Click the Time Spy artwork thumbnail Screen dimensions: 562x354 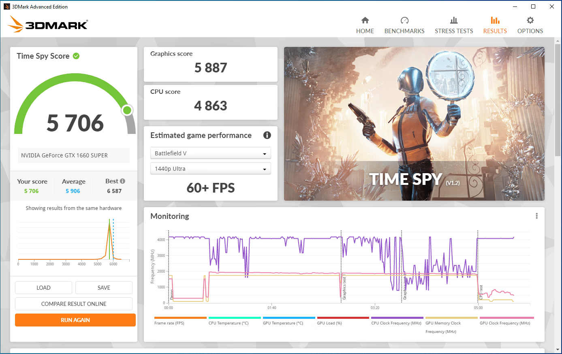click(414, 124)
